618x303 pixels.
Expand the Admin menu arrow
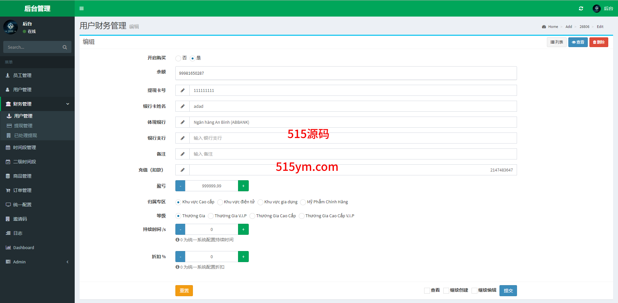coord(68,262)
